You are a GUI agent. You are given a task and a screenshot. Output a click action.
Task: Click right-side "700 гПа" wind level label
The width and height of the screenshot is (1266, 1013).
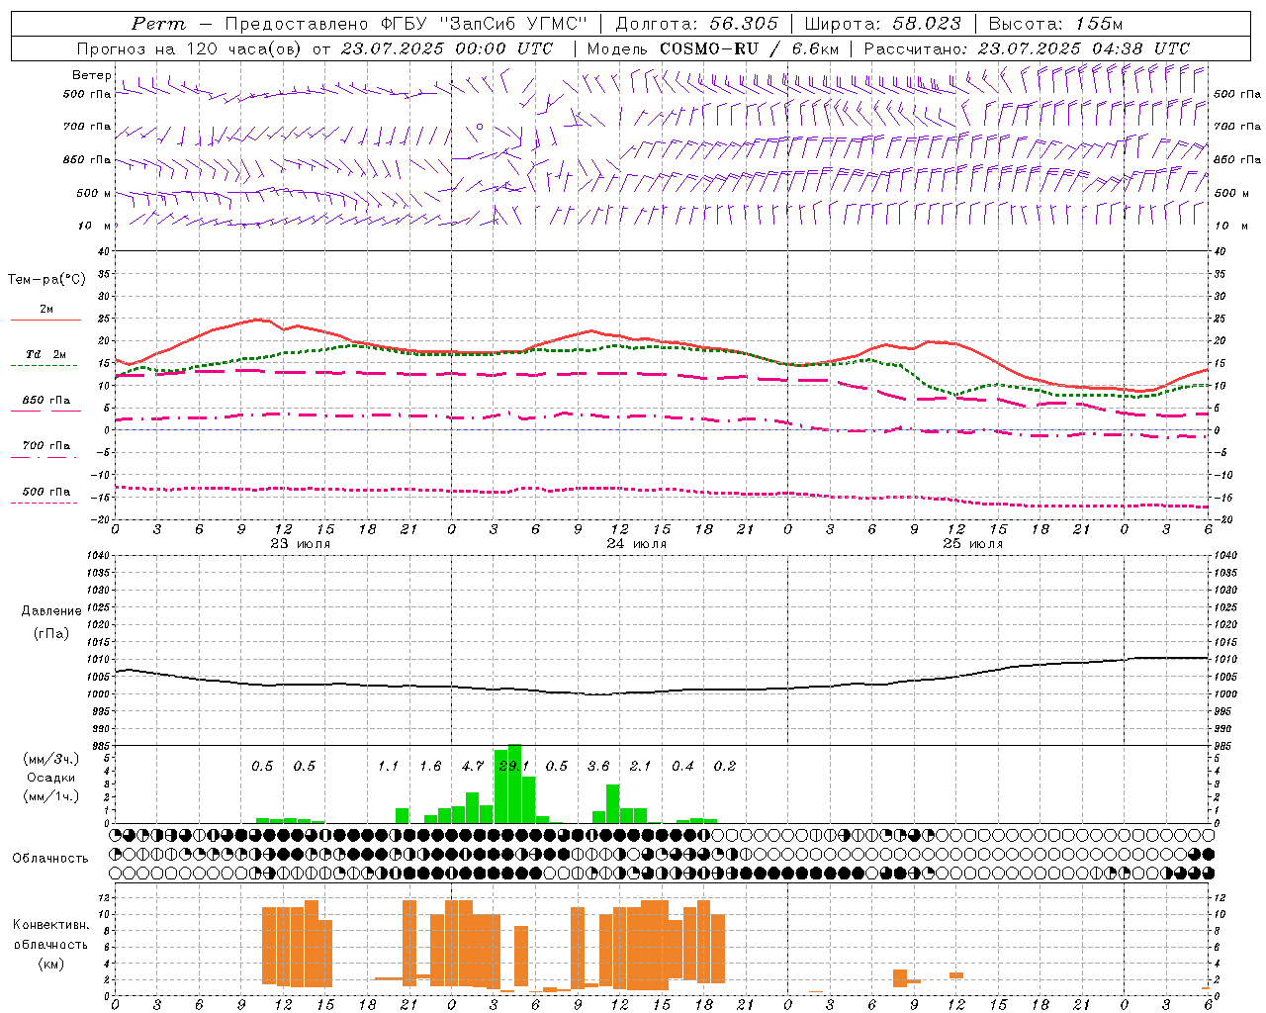1237,127
